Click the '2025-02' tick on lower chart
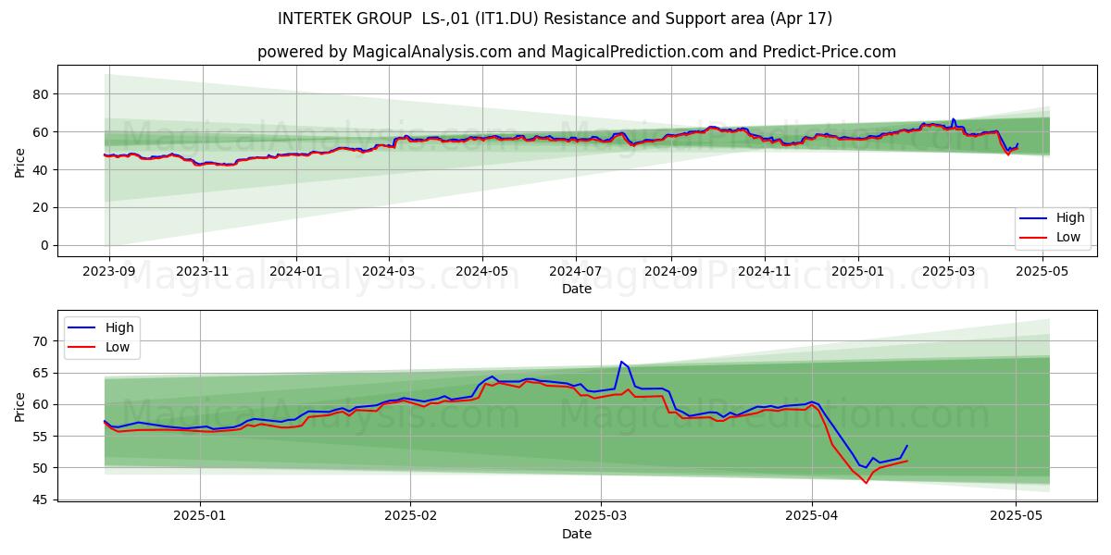Viewport: 1111px width, 555px height. 410,516
